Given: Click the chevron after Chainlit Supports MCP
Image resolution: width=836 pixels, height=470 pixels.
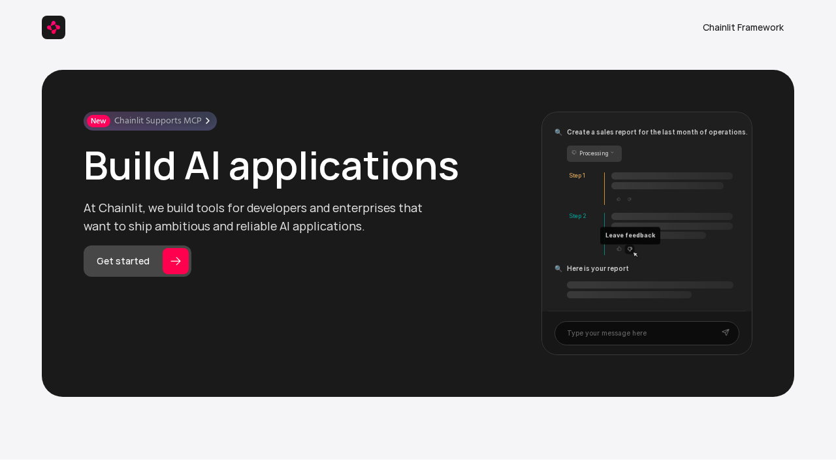Looking at the screenshot, I should tap(208, 121).
